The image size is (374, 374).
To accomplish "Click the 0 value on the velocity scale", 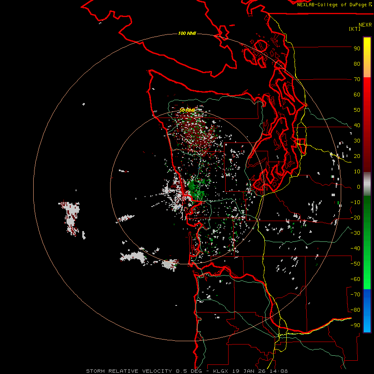I will (359, 187).
